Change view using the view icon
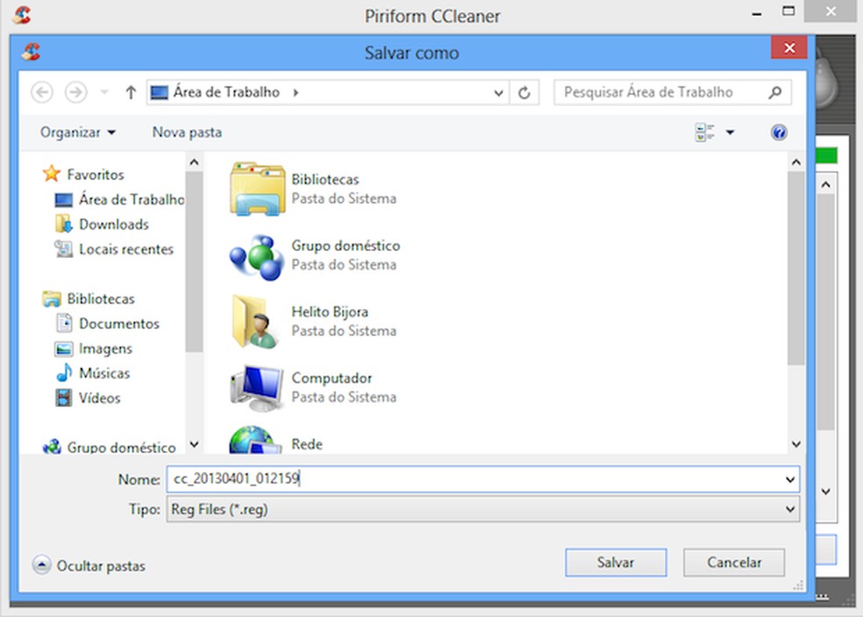This screenshot has height=617, width=863. 704,133
